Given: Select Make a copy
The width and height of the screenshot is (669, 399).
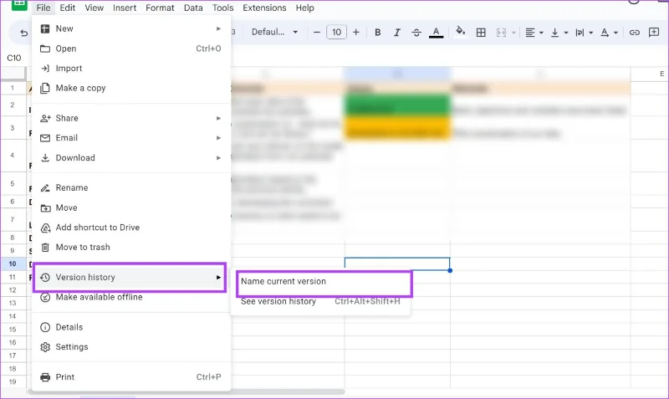Looking at the screenshot, I should coord(131,88).
